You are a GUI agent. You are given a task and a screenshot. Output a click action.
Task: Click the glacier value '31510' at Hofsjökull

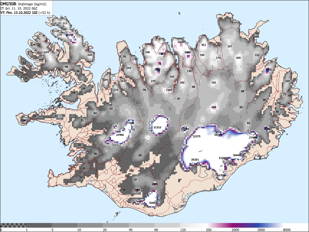click(157, 127)
